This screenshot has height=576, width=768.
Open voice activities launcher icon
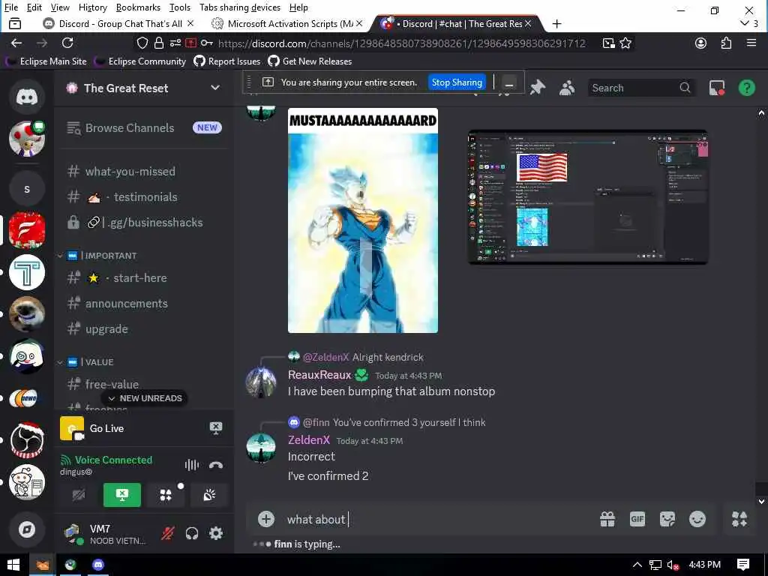166,495
